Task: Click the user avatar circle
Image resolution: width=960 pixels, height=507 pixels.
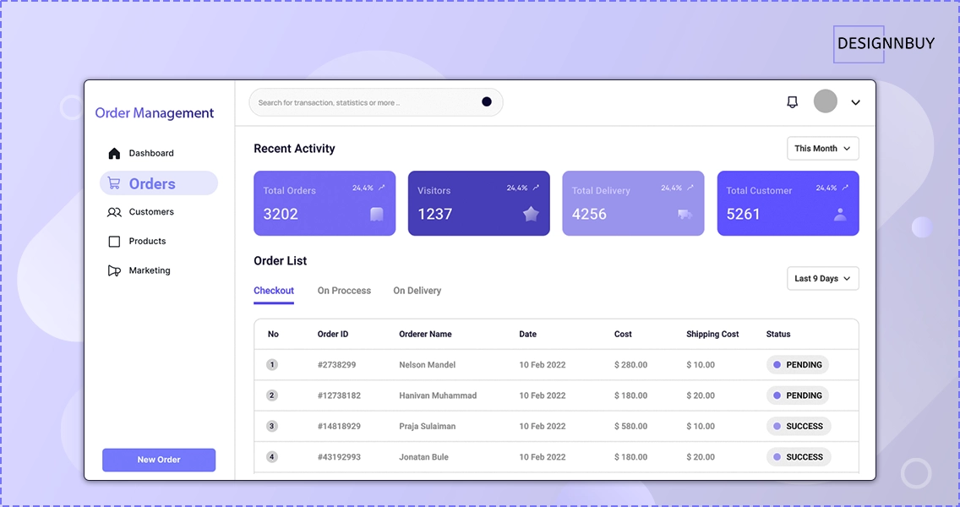Action: tap(826, 101)
